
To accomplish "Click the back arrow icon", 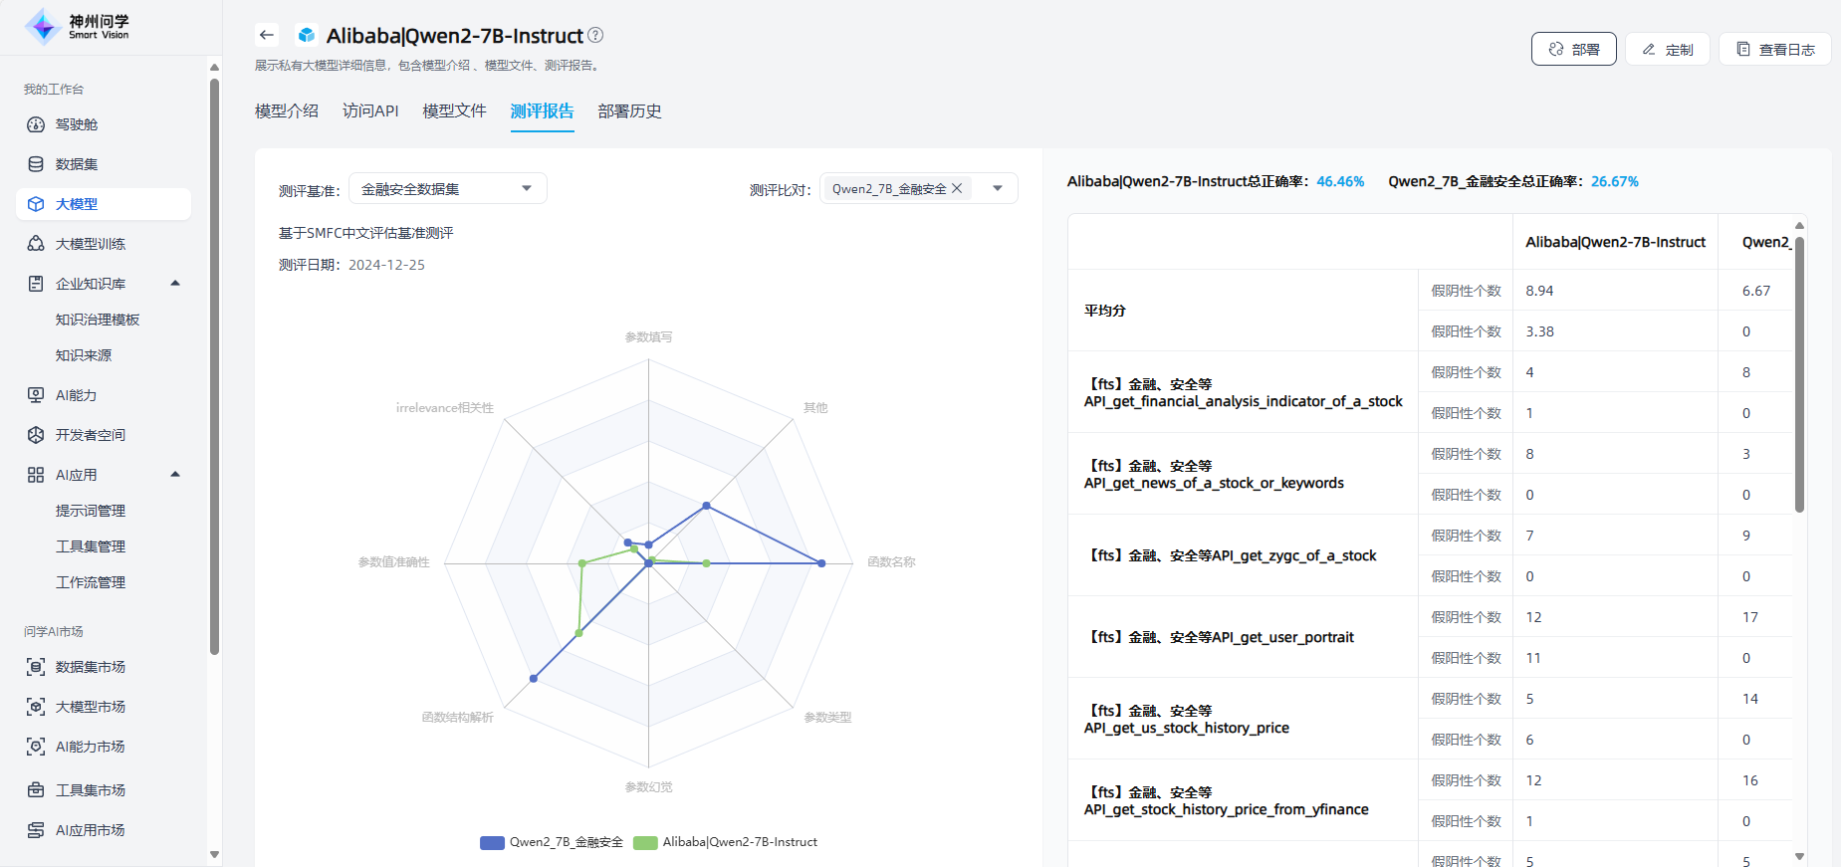I will click(266, 35).
